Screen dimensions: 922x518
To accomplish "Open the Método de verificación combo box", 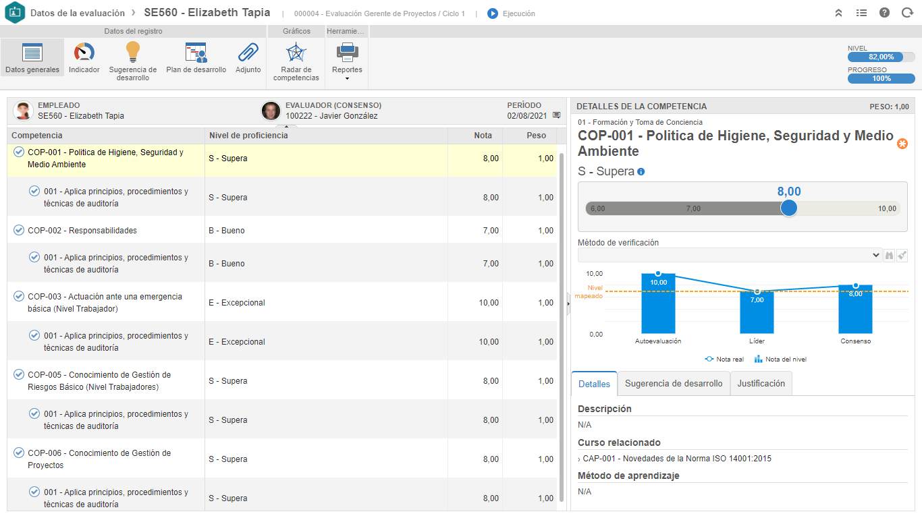I will coord(730,255).
